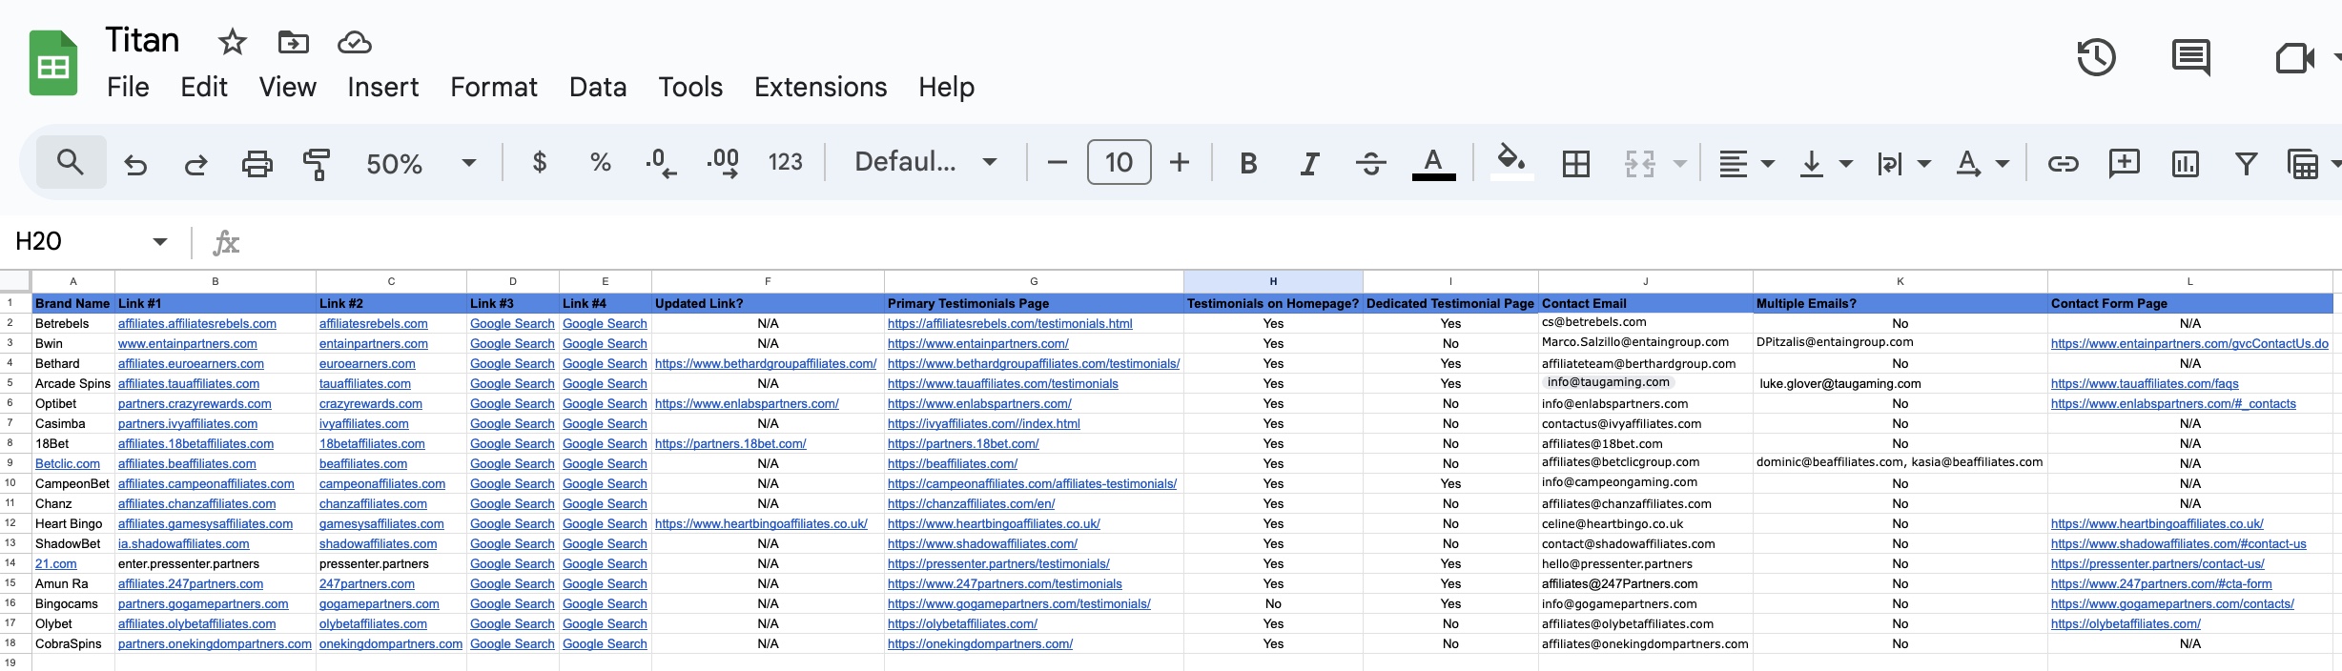Screen dimensions: 2342x671
Task: Click the font size input field
Action: coord(1119,162)
